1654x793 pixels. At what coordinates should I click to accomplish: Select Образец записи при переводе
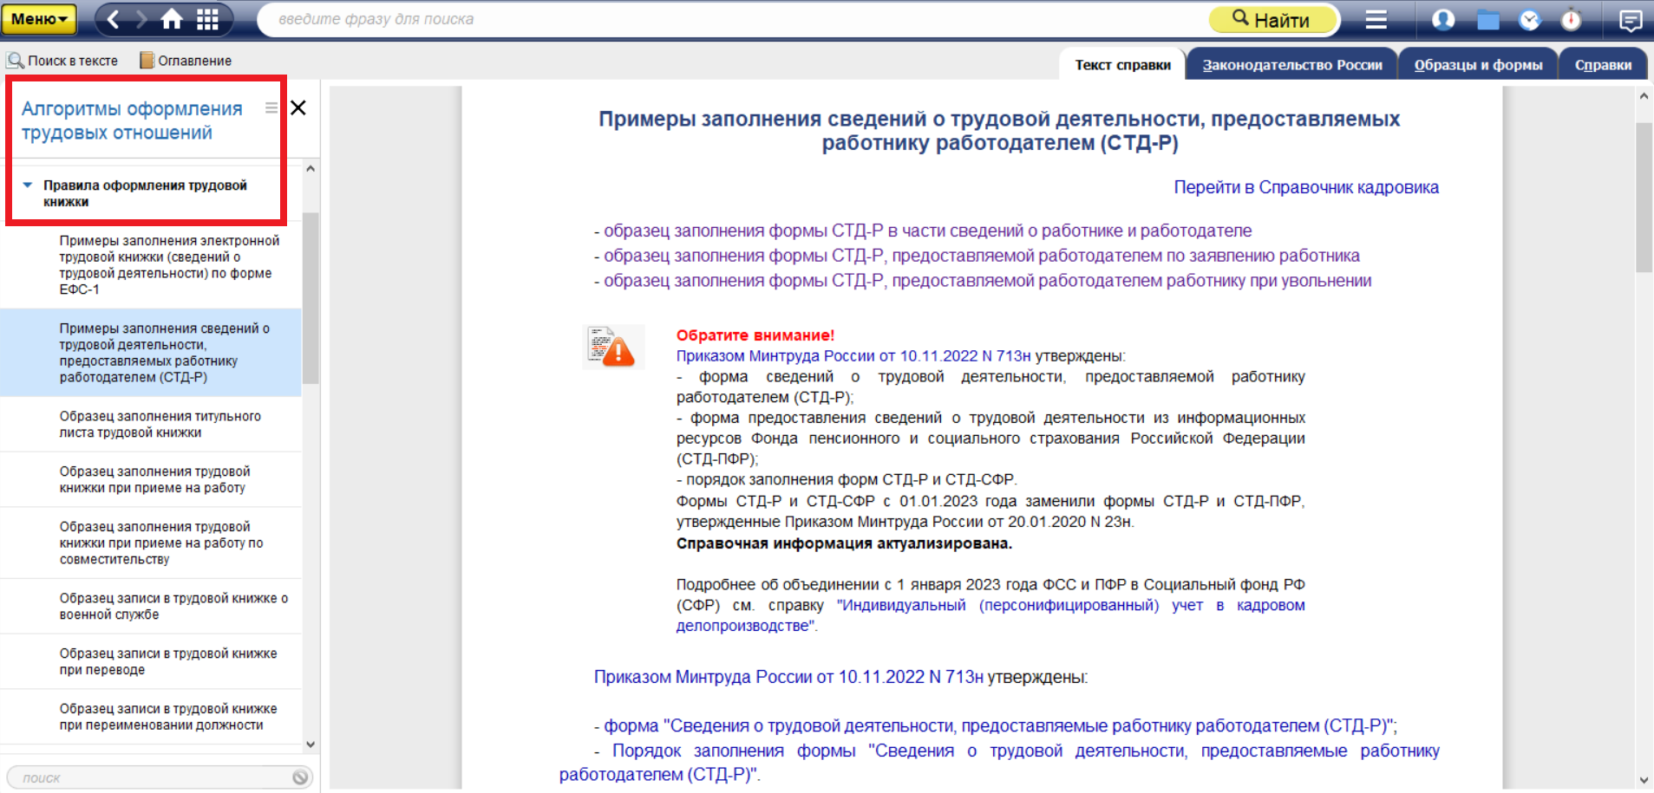[x=151, y=661]
